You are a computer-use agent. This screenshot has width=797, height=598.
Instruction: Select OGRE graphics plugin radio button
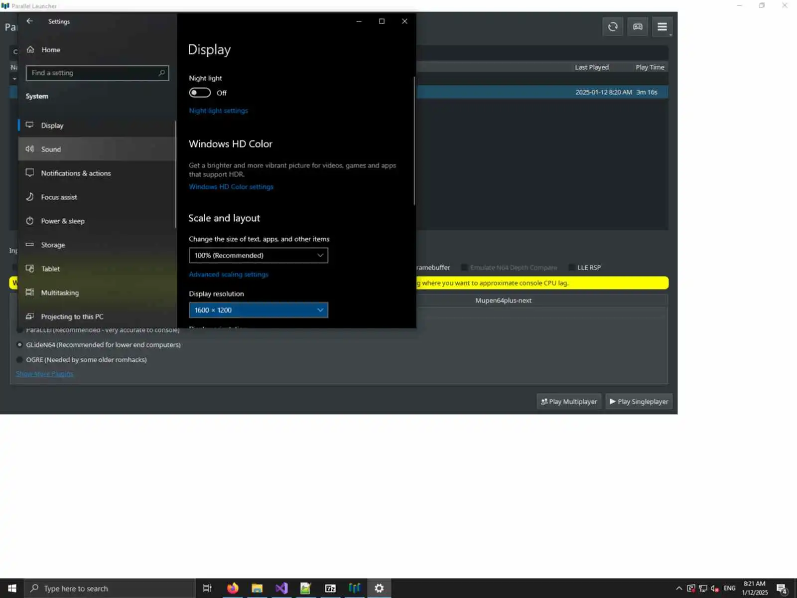pyautogui.click(x=19, y=360)
